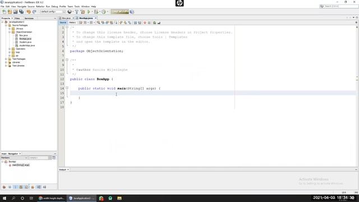Switch to the Box.java editor tab
This screenshot has height=202, width=359.
click(66, 18)
